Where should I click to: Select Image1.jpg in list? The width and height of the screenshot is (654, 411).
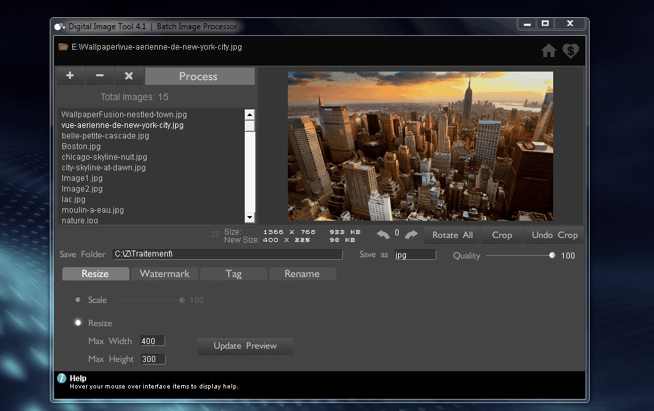click(x=82, y=178)
